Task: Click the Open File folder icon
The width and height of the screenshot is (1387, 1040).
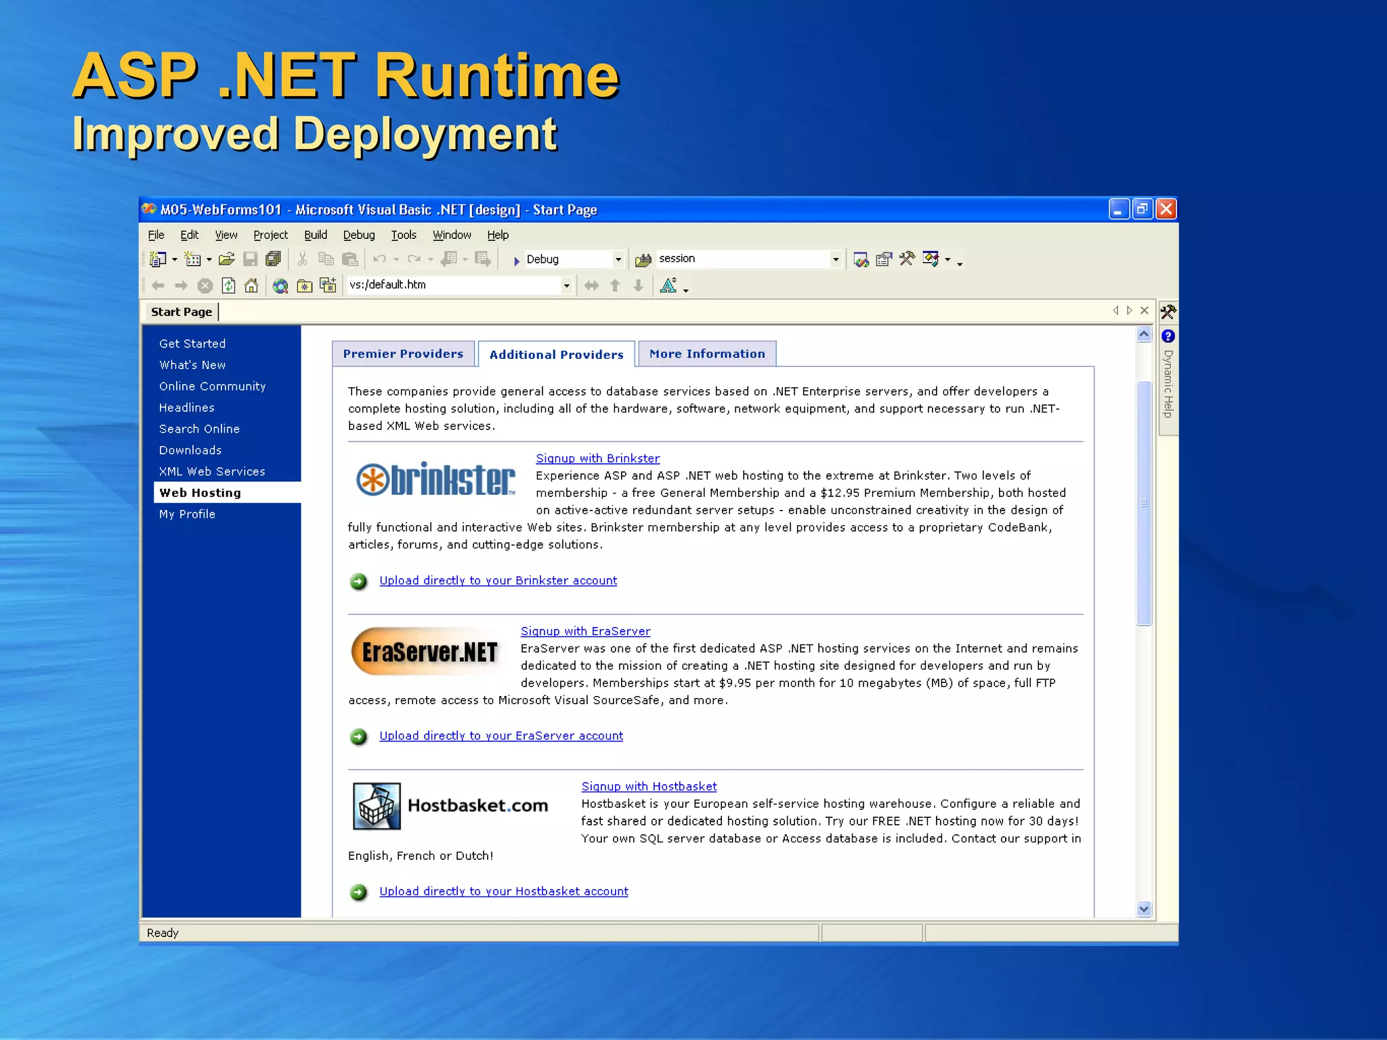Action: pyautogui.click(x=227, y=259)
